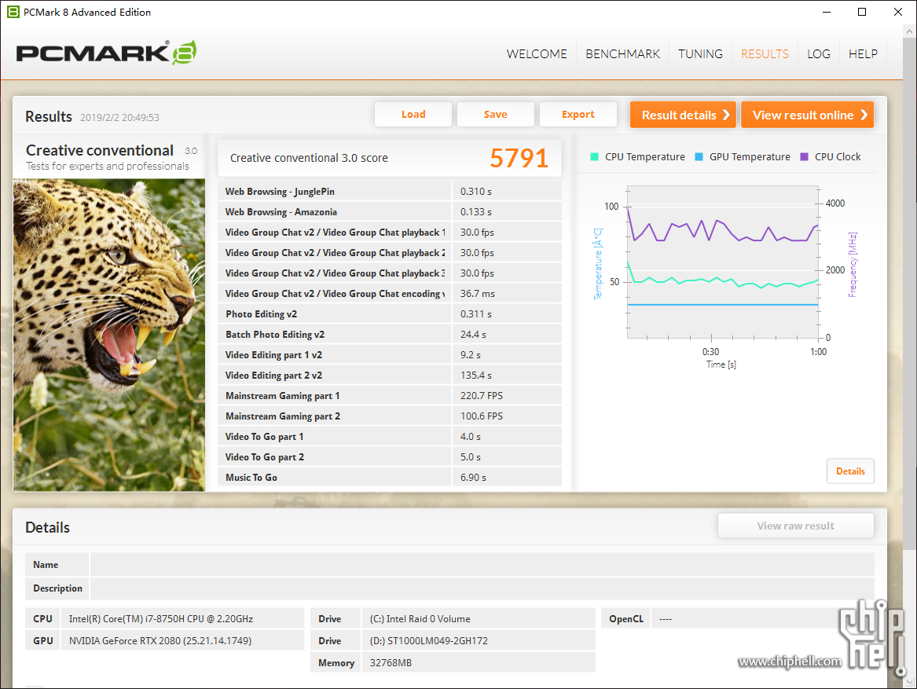Click the Intel Raid 0 Volume drive

[420, 619]
